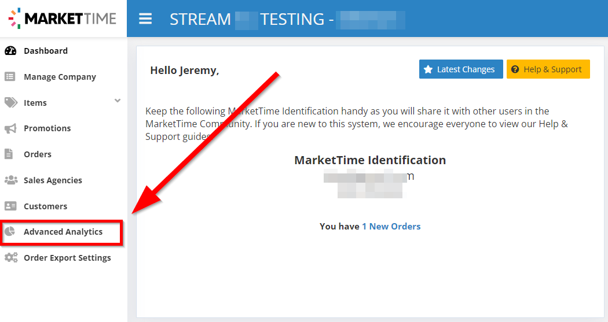Viewport: 608px width, 322px height.
Task: Follow the 1 New Orders link
Action: tap(391, 227)
